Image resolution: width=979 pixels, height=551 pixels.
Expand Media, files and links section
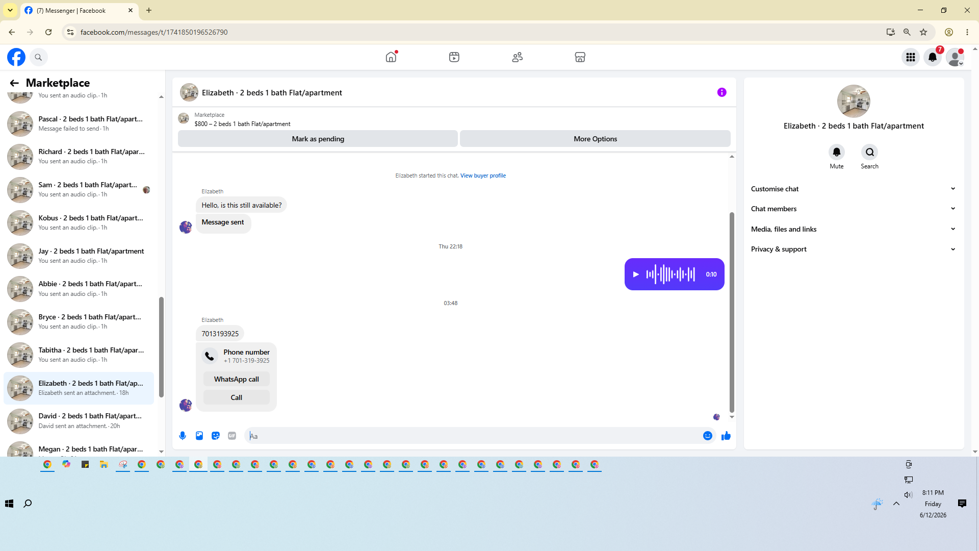point(854,229)
